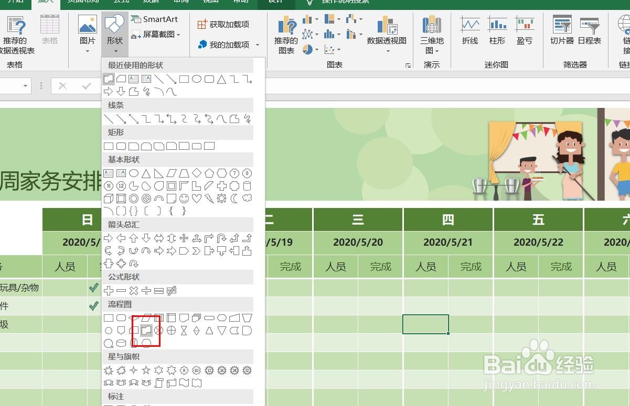Pick the rounded rectangle in Rectangles section
This screenshot has height=406, width=630.
click(121, 146)
